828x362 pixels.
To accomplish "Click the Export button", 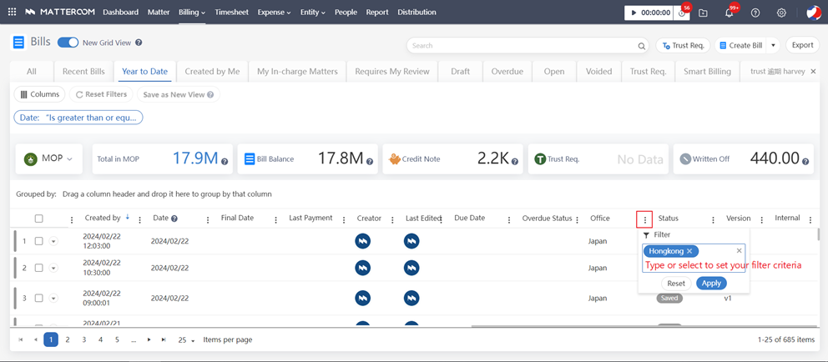I will click(802, 45).
